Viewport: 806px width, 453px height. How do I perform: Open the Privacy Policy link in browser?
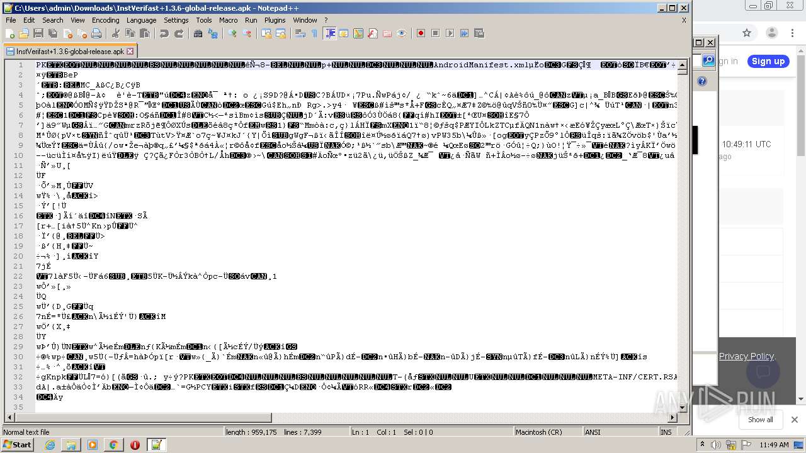pyautogui.click(x=746, y=356)
